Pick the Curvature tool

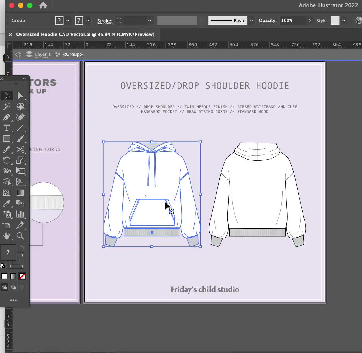coord(20,117)
